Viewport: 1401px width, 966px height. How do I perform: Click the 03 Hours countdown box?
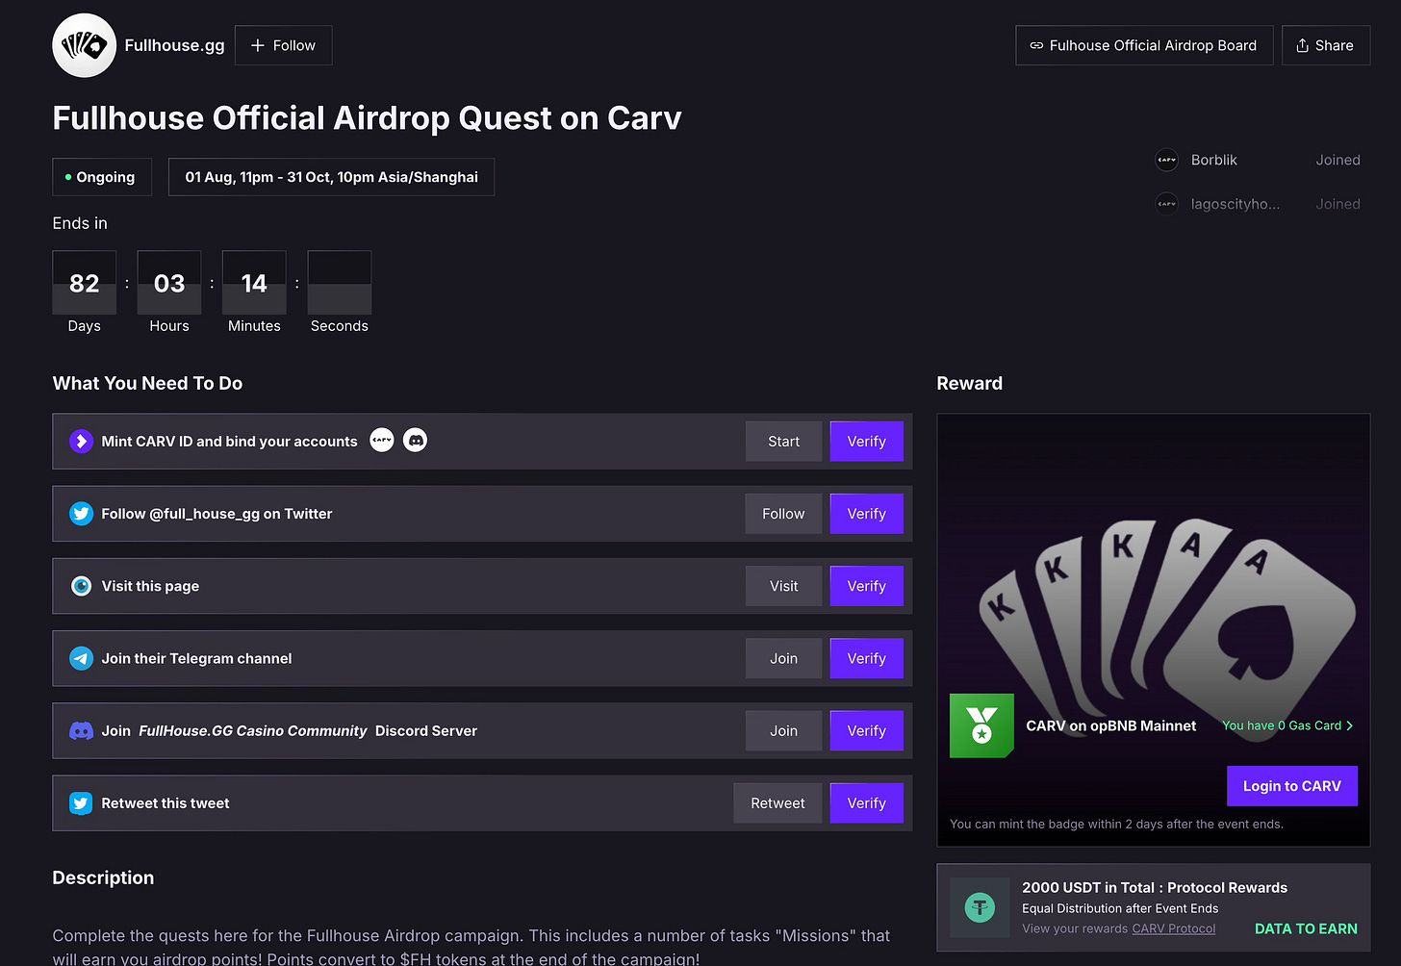(x=169, y=283)
